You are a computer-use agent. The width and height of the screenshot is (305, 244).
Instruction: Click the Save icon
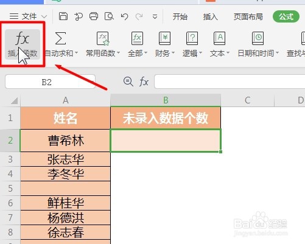coord(63,16)
